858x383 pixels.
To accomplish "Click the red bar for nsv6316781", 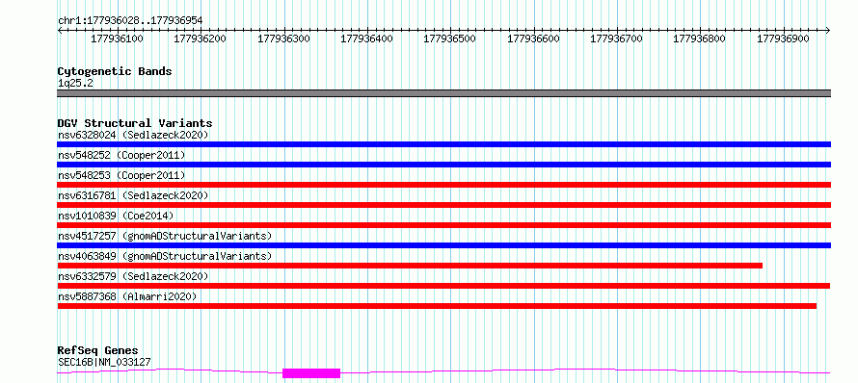I will (x=444, y=205).
